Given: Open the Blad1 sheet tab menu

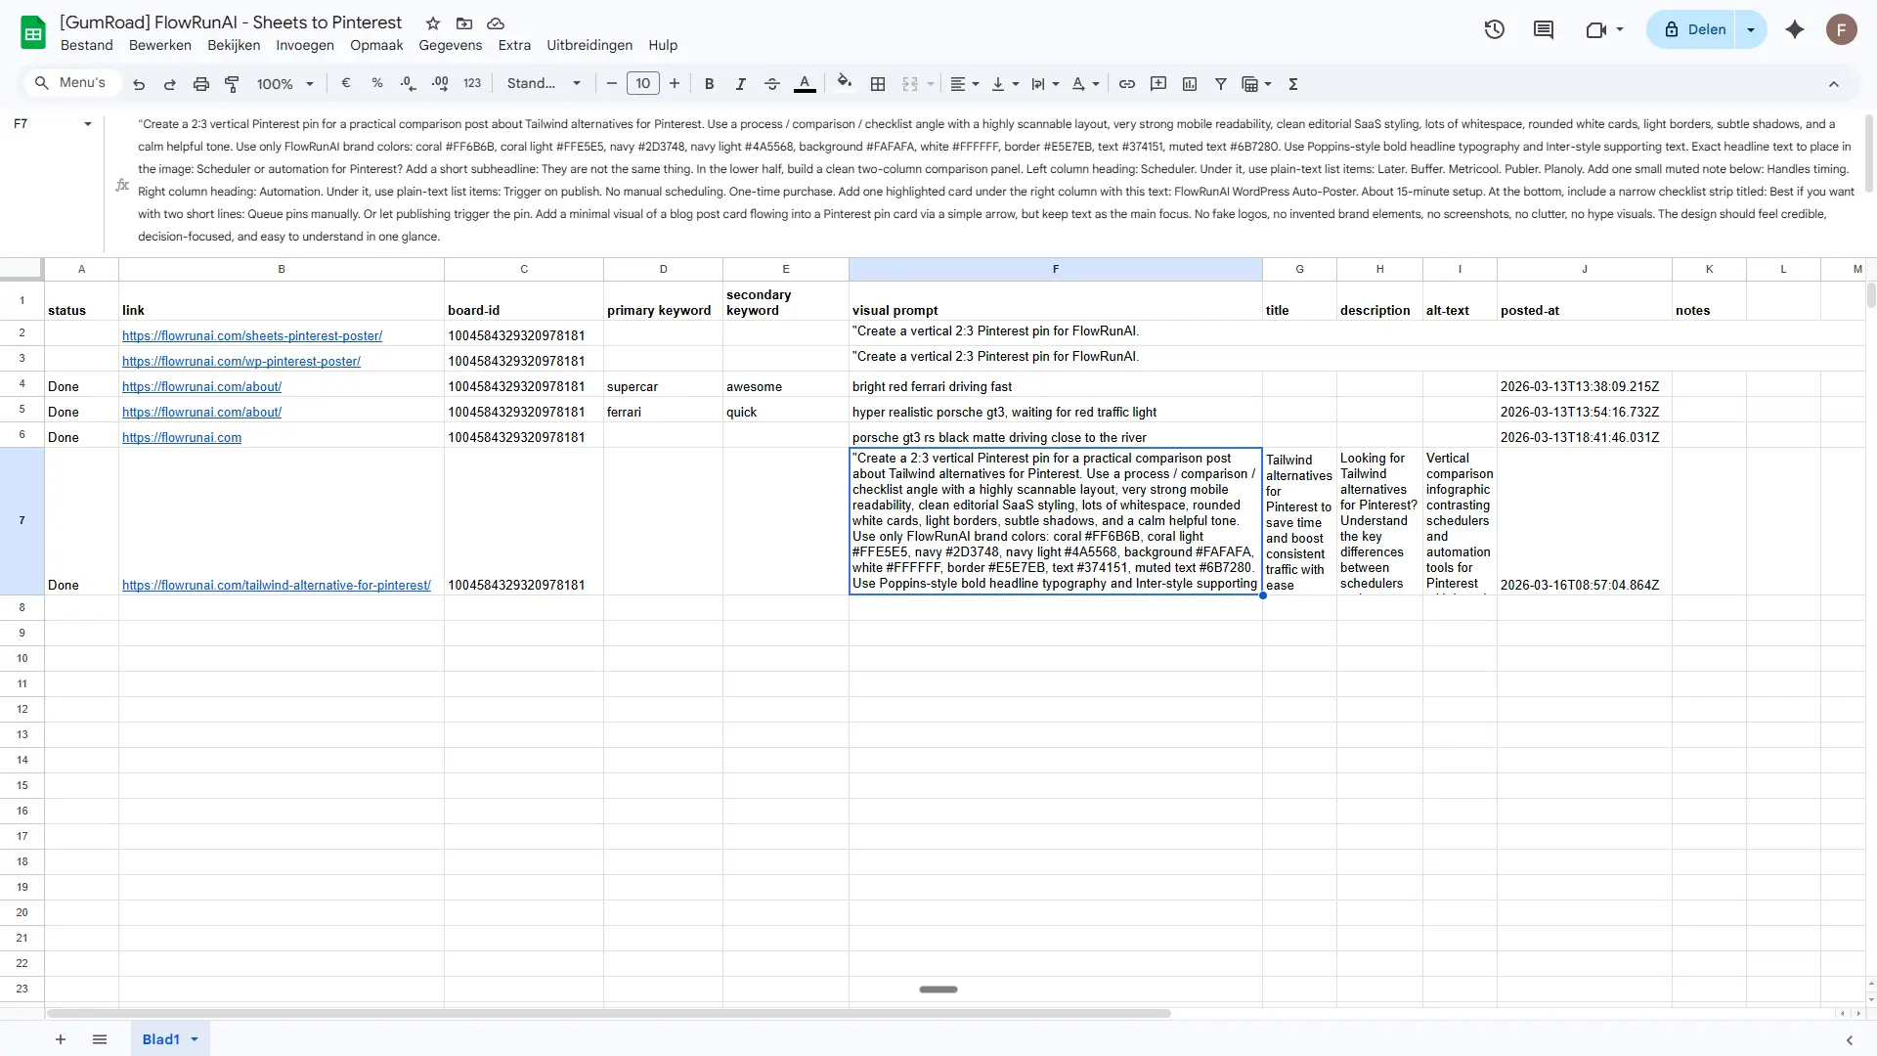Looking at the screenshot, I should [195, 1039].
